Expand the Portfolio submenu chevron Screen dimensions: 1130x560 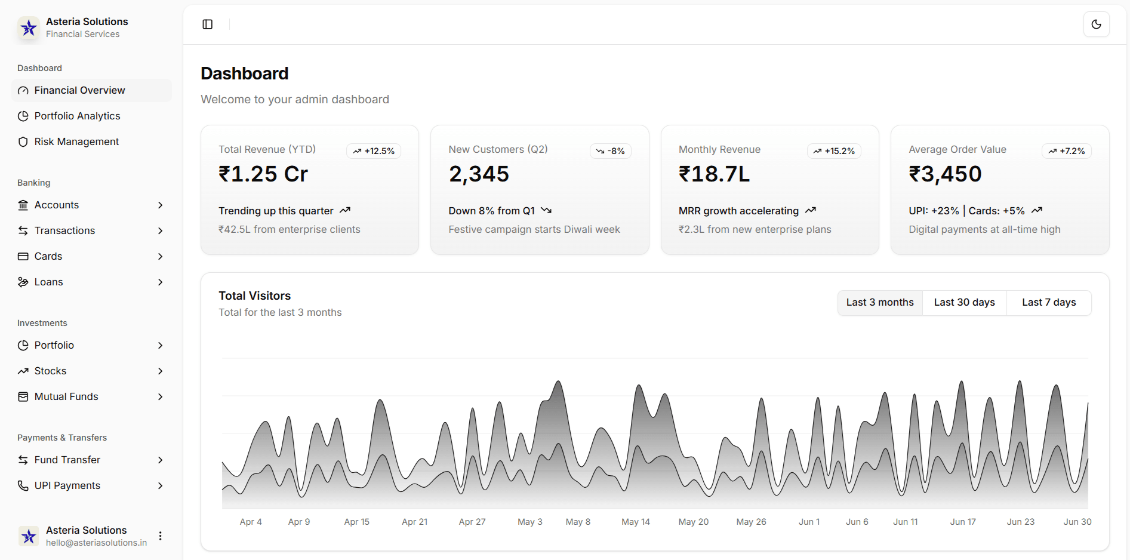[160, 346]
